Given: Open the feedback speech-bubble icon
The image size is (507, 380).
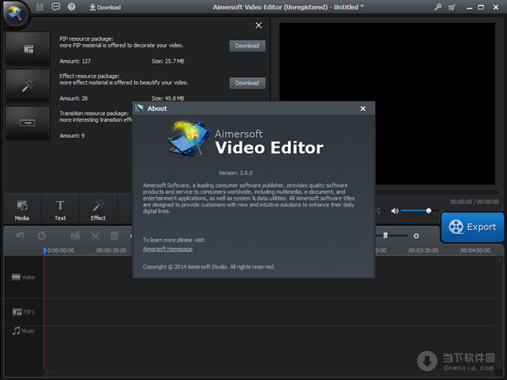Looking at the screenshot, I should point(56,7).
